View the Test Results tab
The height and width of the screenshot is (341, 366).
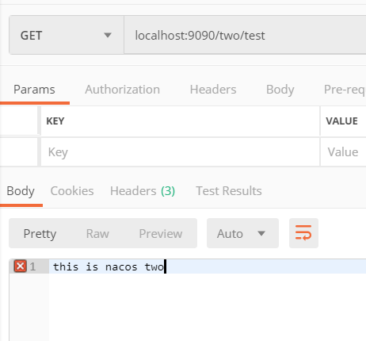[229, 191]
